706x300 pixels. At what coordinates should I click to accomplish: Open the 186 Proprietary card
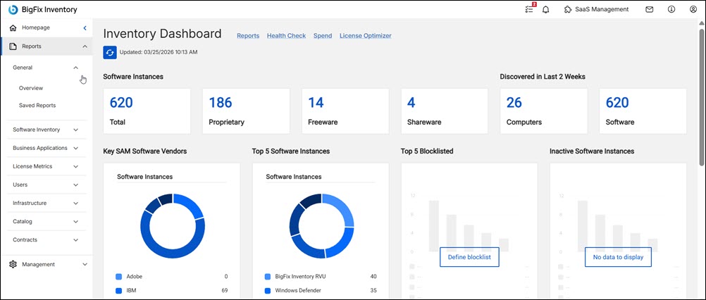click(x=247, y=111)
